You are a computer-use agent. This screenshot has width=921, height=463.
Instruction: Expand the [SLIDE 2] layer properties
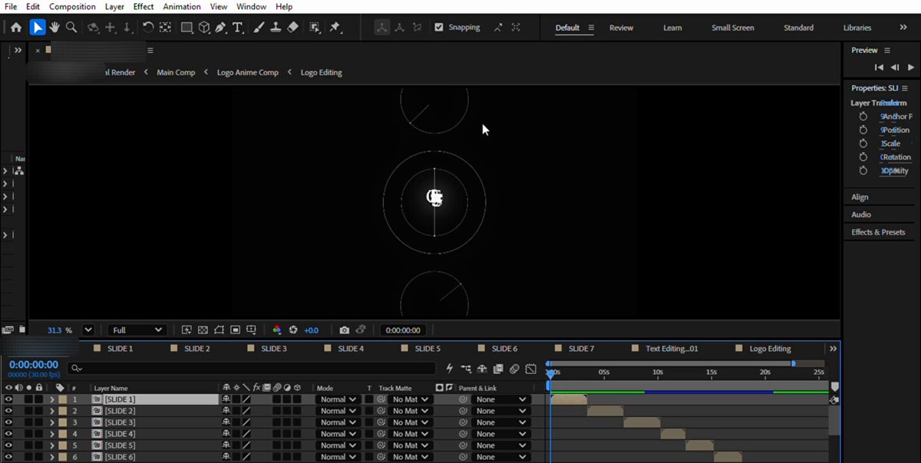pos(52,411)
